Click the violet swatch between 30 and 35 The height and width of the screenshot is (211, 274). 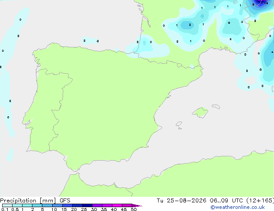[97, 205]
